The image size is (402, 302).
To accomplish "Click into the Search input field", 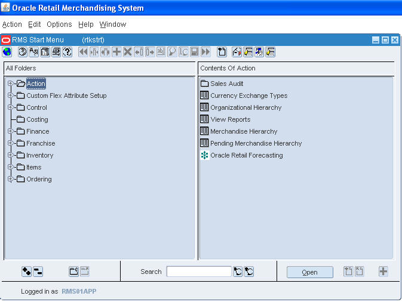I will [199, 272].
